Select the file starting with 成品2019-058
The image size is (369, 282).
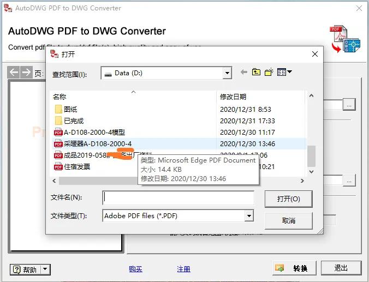coord(108,155)
